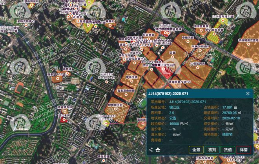This screenshot has height=164, width=259.
Task: Click the 城投置地 4,900亩 marker
Action: [9, 35]
